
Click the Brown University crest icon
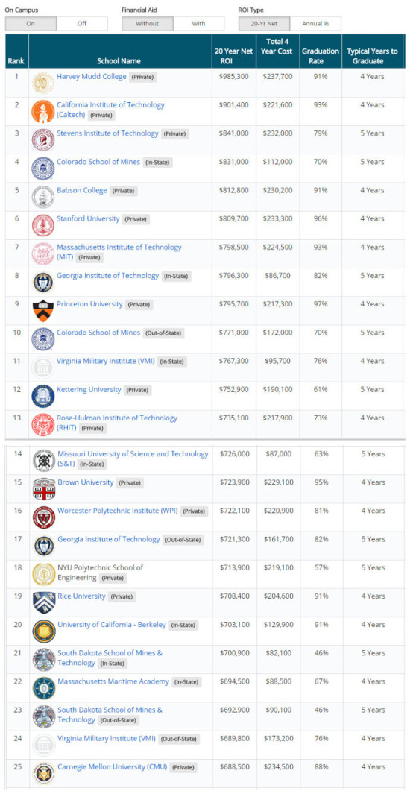pyautogui.click(x=44, y=488)
